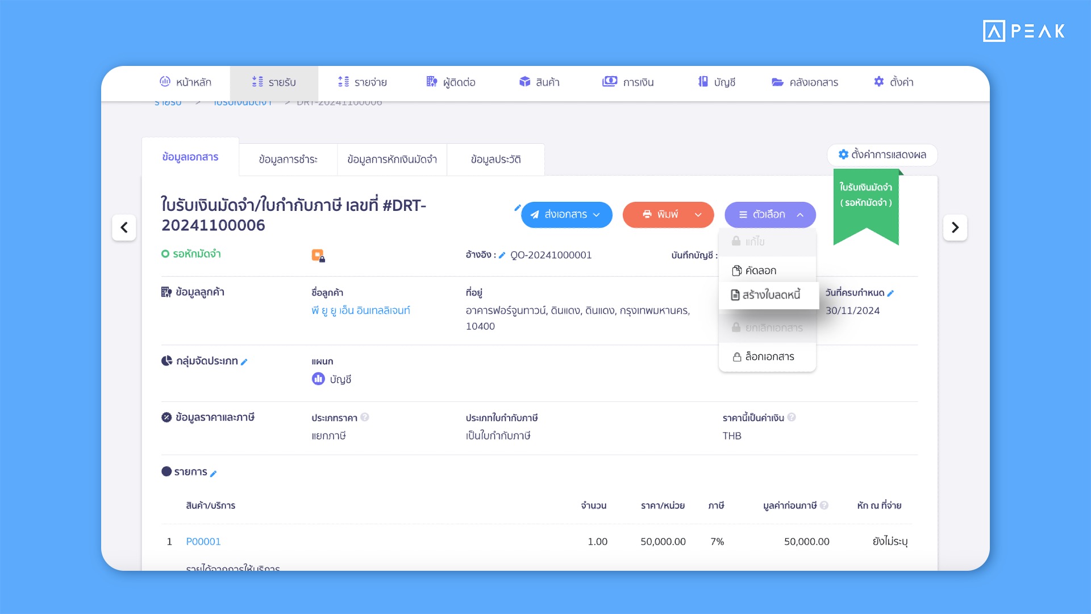Screen dimensions: 1091x614
Task: Click ประเภทราคา help question icon
Action: pos(365,417)
